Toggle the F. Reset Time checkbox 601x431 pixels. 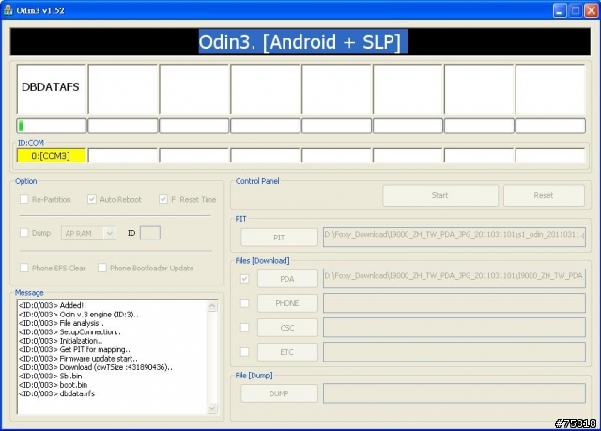click(162, 199)
